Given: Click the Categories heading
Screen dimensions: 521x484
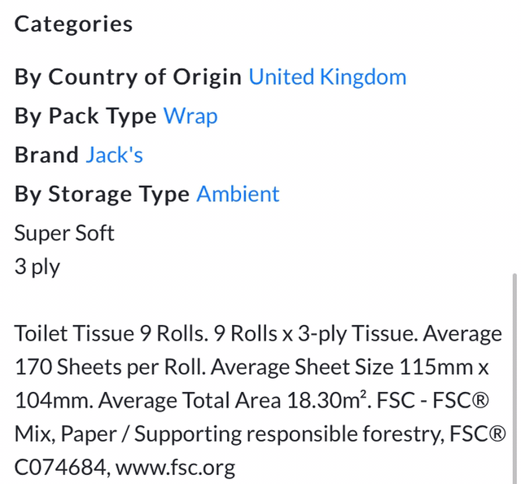Looking at the screenshot, I should tap(73, 24).
